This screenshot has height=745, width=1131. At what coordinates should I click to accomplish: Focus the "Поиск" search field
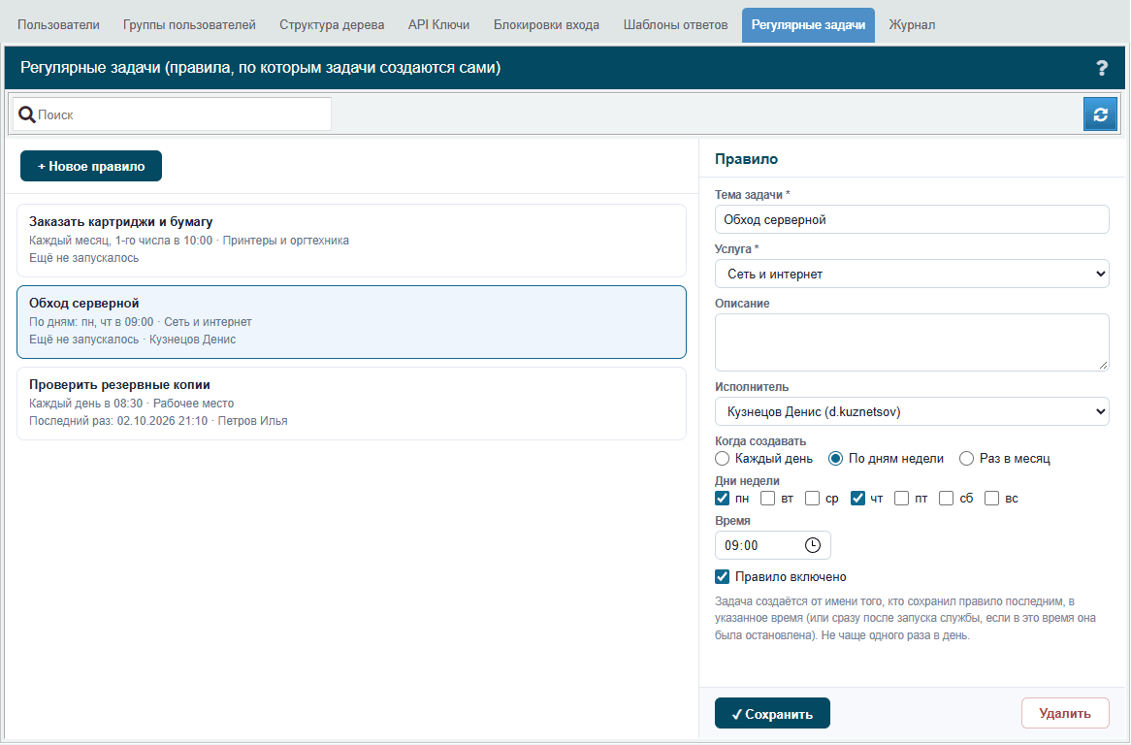172,114
